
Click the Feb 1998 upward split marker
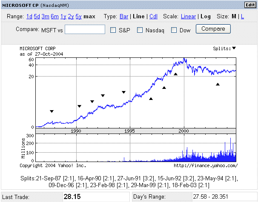tap(164, 88)
